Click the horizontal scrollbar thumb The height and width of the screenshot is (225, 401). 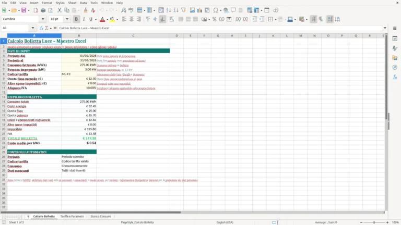(91, 213)
